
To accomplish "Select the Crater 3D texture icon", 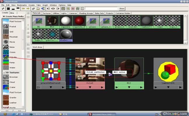I will point(6,87).
